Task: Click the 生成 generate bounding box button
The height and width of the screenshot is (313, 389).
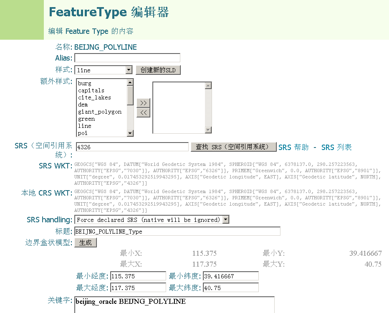Action: click(86, 242)
